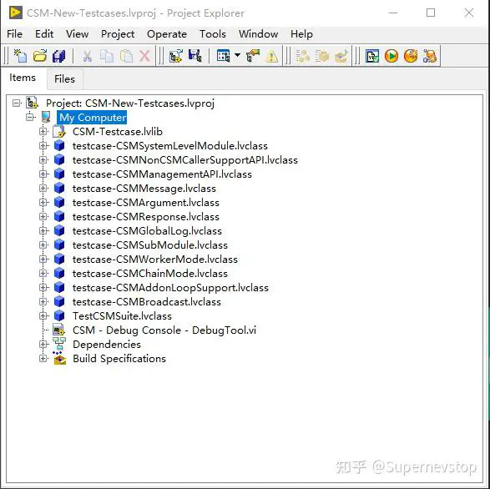
Task: Select testcase-CSMAddonLoopSupport.lvclass item
Action: click(x=170, y=287)
